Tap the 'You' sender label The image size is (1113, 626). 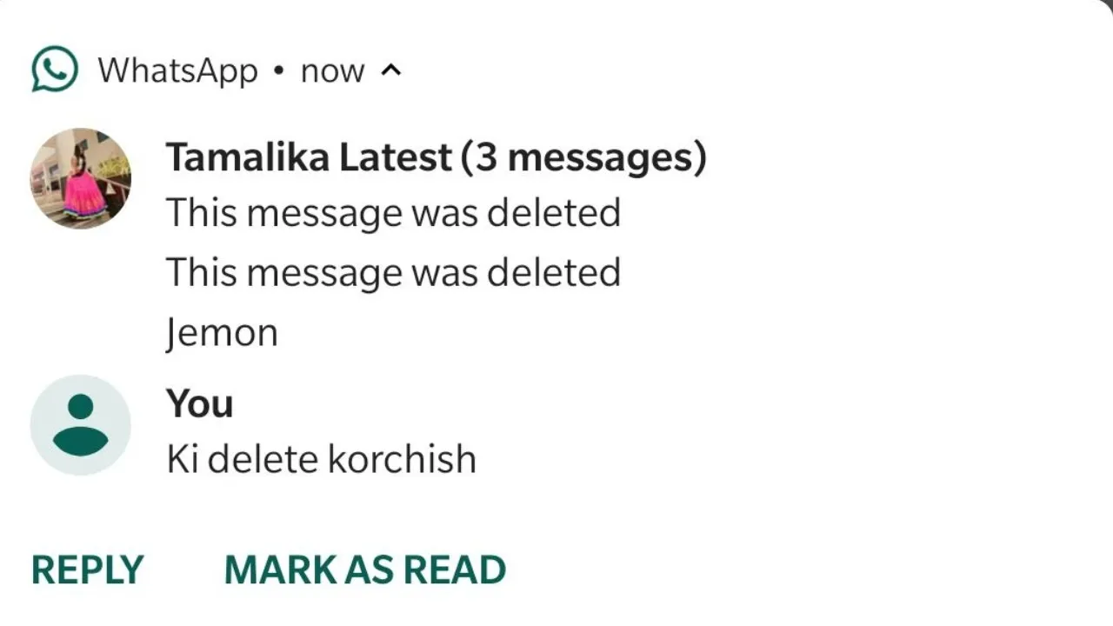tap(199, 404)
